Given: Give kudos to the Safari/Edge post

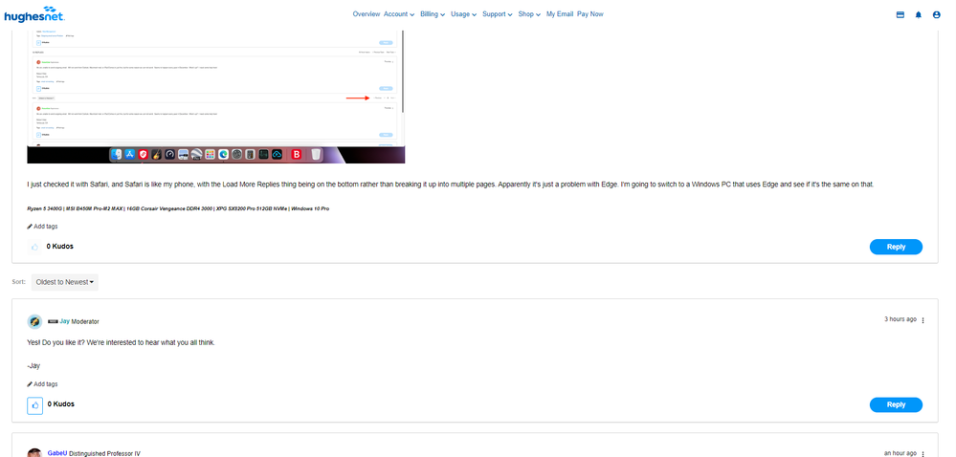Looking at the screenshot, I should [x=34, y=247].
